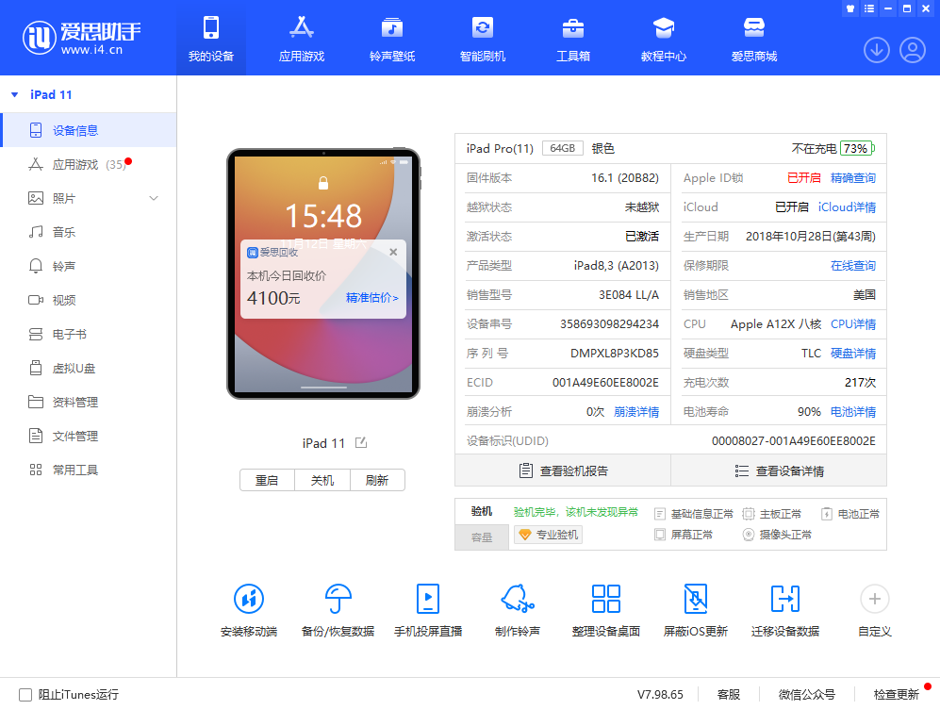Image resolution: width=940 pixels, height=710 pixels.
Task: Switch to the 工具箱 toolbox tab
Action: (572, 38)
